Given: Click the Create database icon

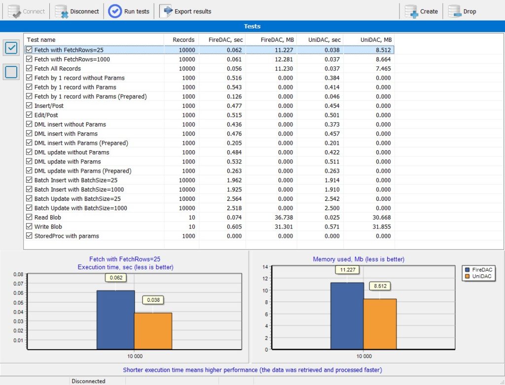Looking at the screenshot, I should (410, 11).
